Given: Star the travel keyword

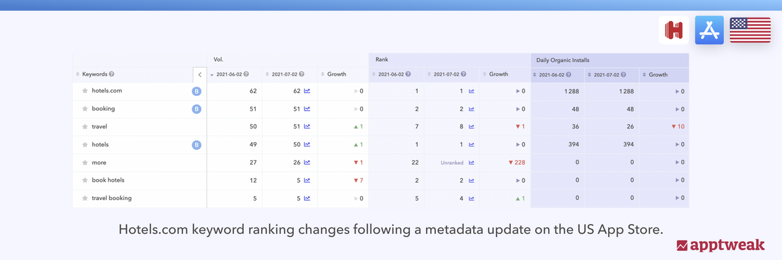Looking at the screenshot, I should tap(85, 126).
